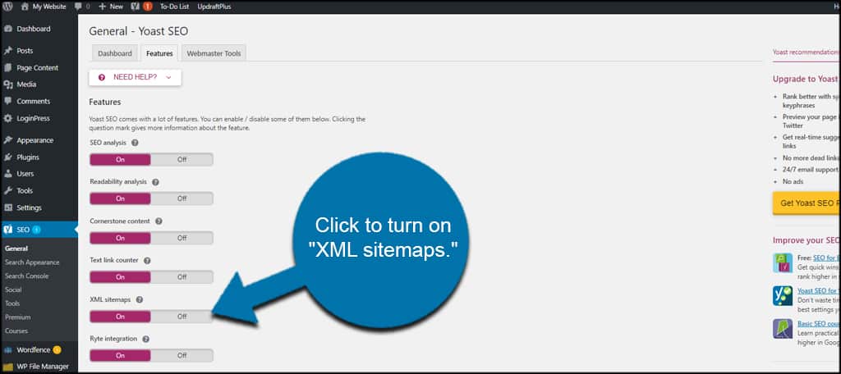Click help question mark beside Text link counter
The image size is (841, 374).
click(147, 261)
